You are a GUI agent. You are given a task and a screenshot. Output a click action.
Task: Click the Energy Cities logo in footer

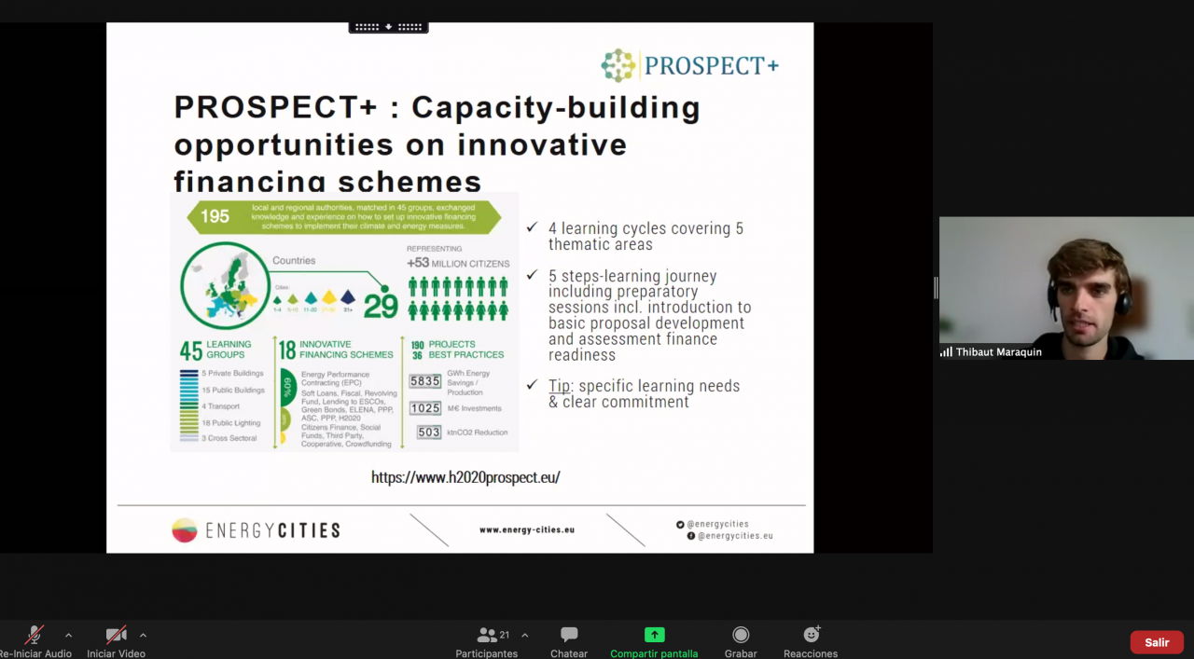pyautogui.click(x=256, y=530)
